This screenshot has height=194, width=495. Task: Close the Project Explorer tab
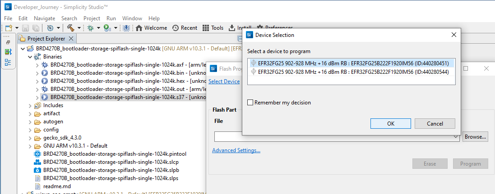coord(71,39)
